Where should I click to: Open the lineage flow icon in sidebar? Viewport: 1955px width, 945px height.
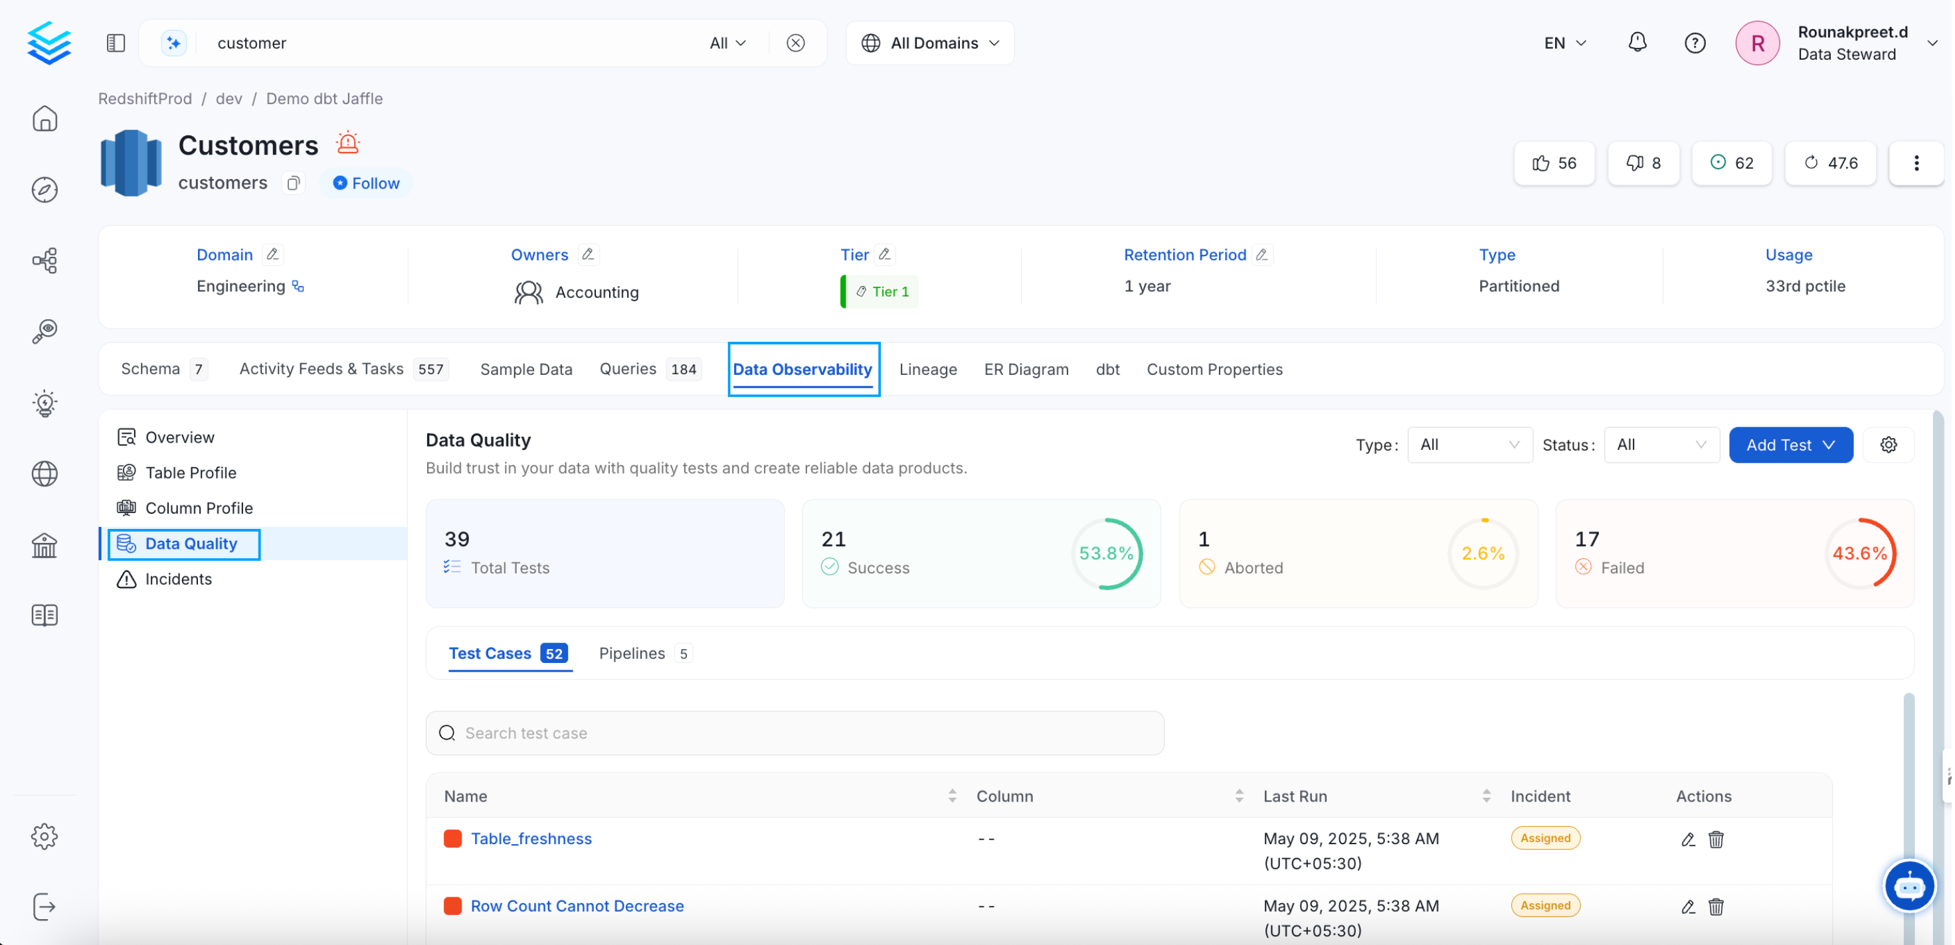pos(45,260)
